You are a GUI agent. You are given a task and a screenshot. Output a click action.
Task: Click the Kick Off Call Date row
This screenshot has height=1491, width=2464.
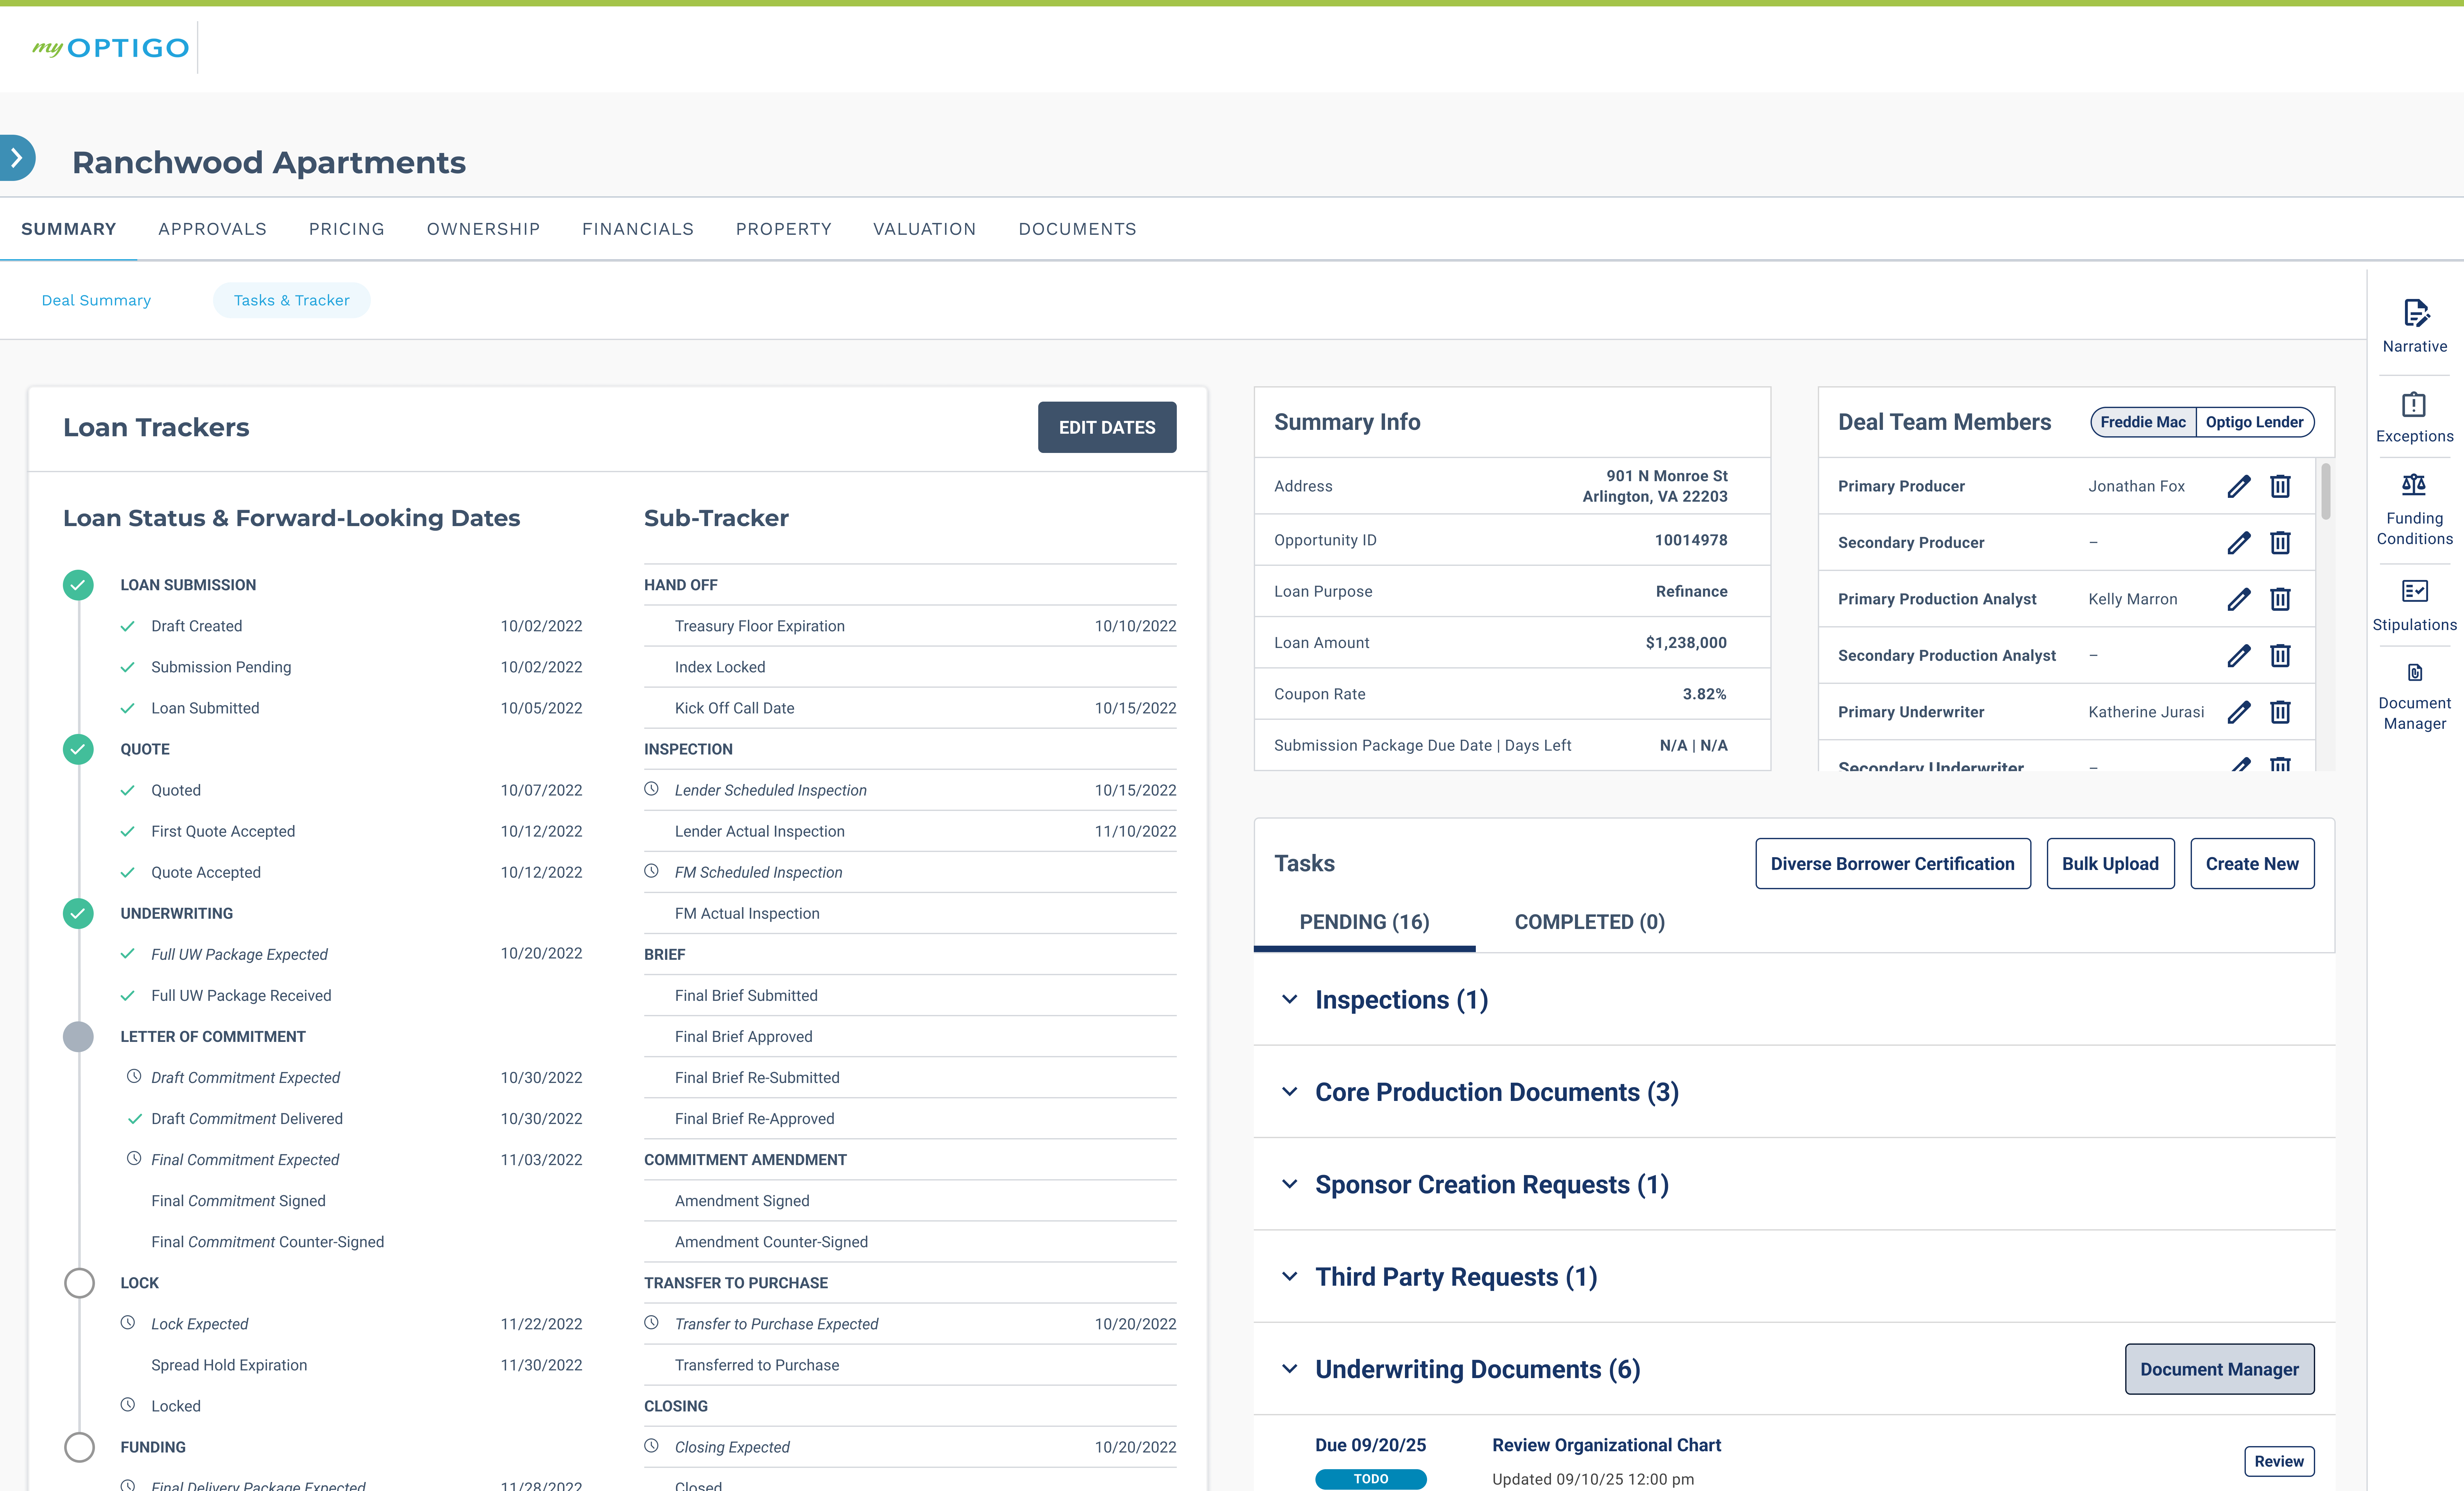pos(910,708)
